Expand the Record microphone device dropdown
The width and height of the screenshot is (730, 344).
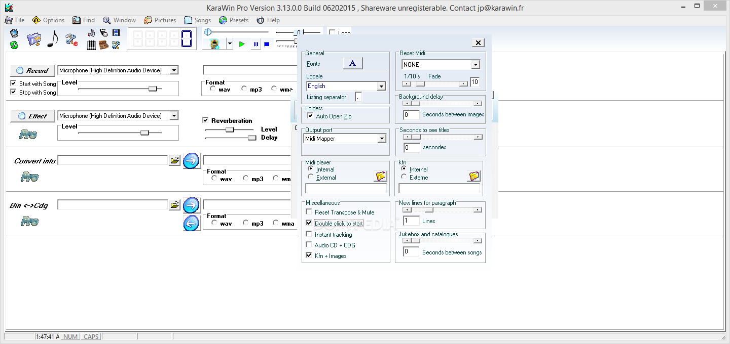[174, 70]
